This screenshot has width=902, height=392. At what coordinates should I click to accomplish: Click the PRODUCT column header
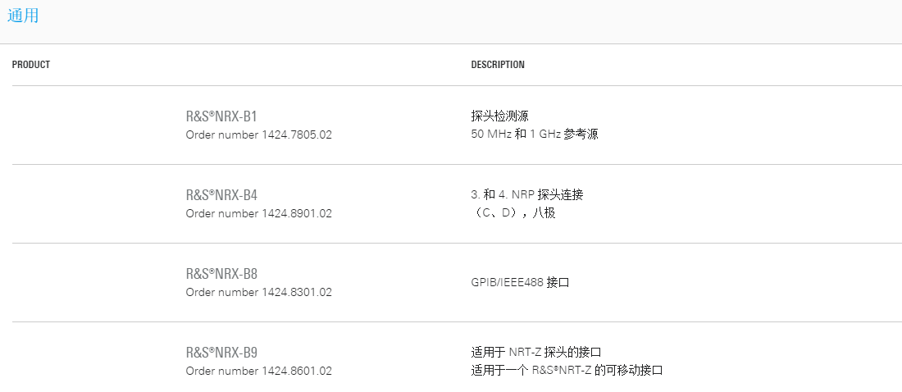(x=31, y=65)
